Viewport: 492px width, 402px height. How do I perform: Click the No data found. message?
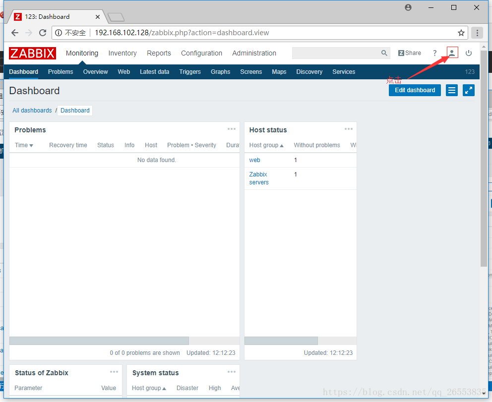(x=157, y=160)
